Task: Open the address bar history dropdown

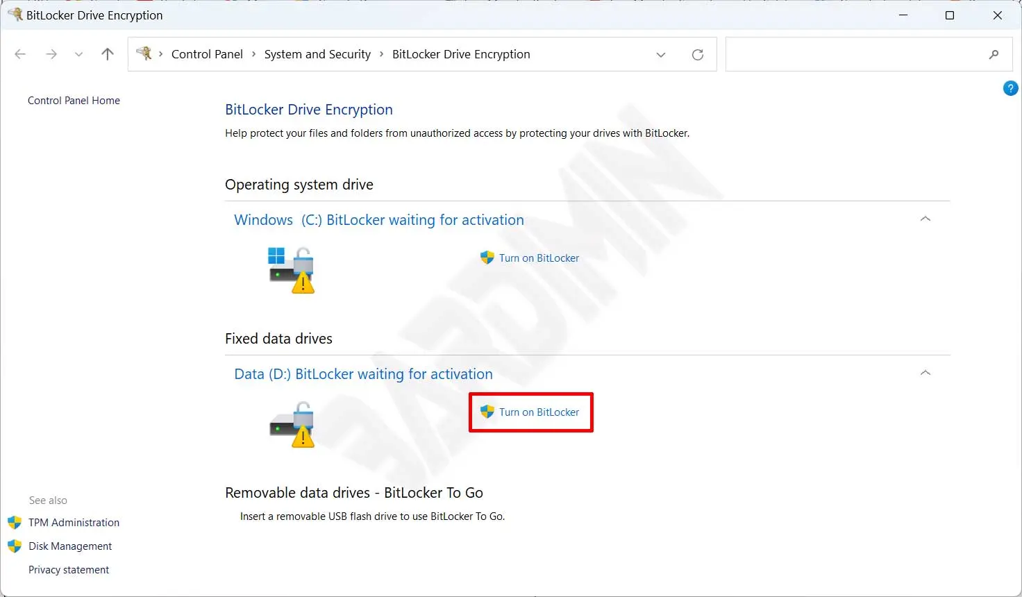Action: pyautogui.click(x=661, y=55)
